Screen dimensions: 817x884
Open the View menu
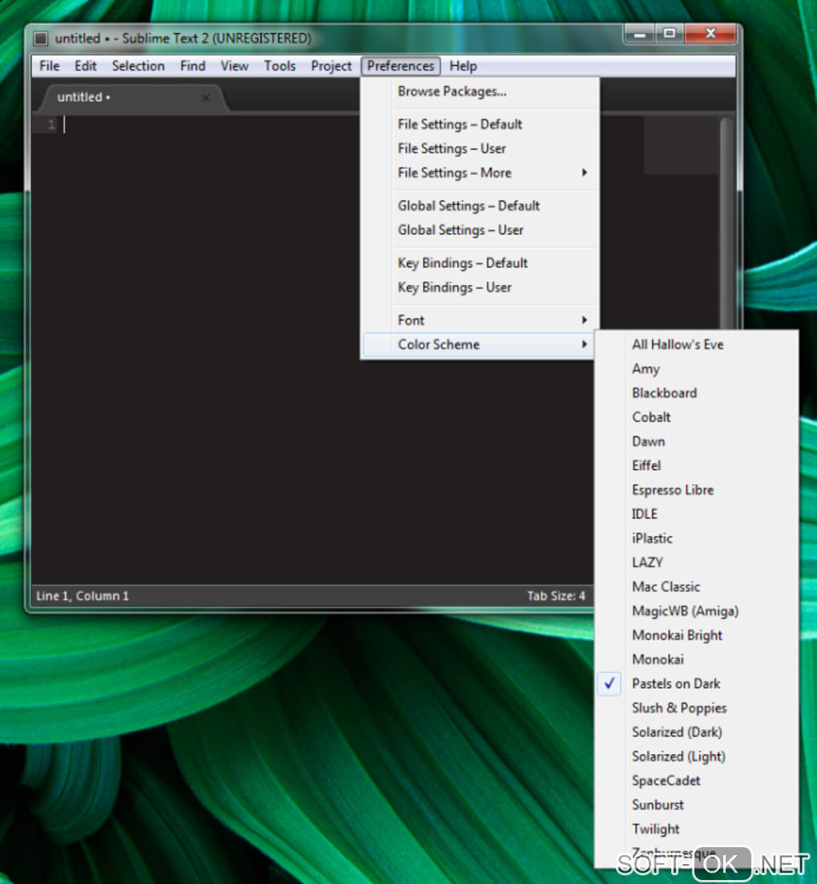pyautogui.click(x=235, y=66)
